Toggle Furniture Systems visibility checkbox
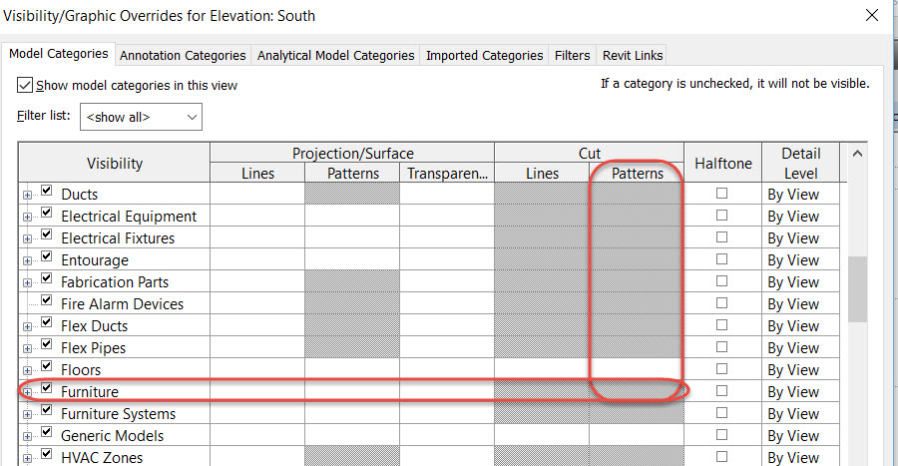The image size is (898, 466). pyautogui.click(x=46, y=410)
